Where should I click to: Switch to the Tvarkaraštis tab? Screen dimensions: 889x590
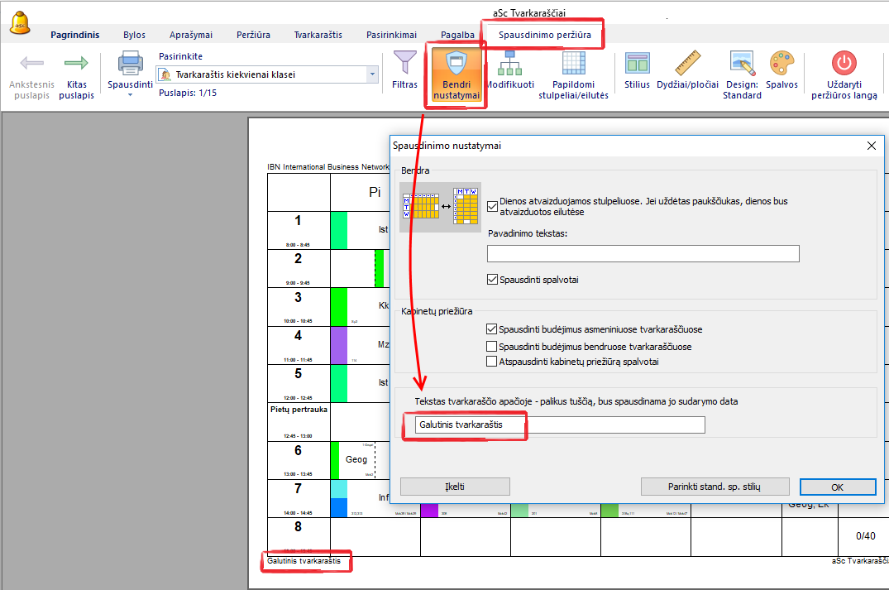(318, 35)
